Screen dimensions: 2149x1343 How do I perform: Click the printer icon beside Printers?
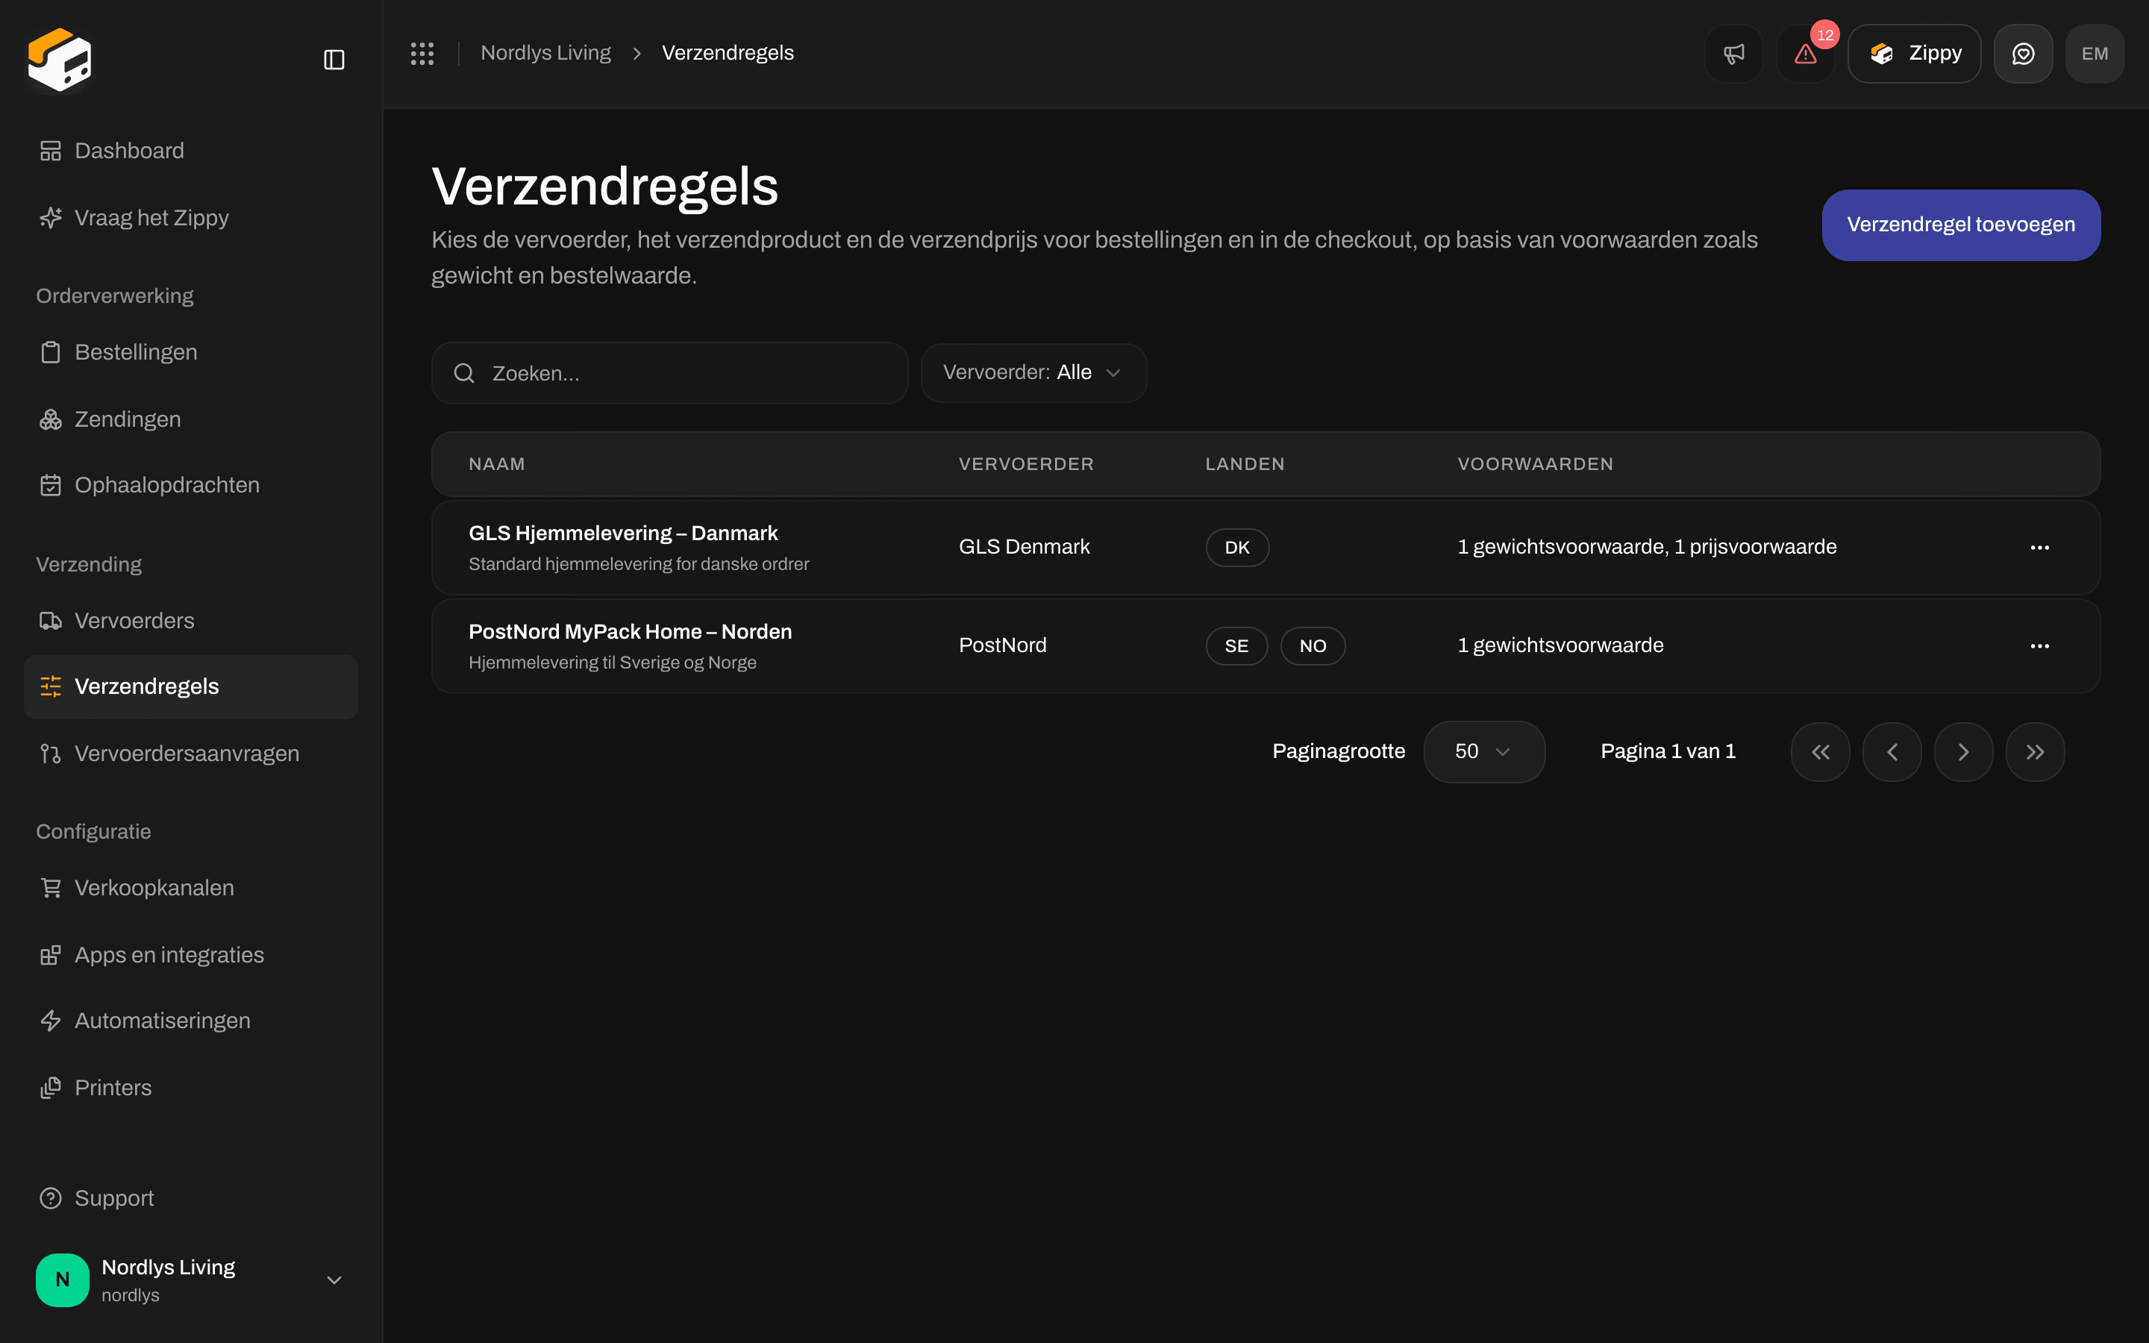51,1088
